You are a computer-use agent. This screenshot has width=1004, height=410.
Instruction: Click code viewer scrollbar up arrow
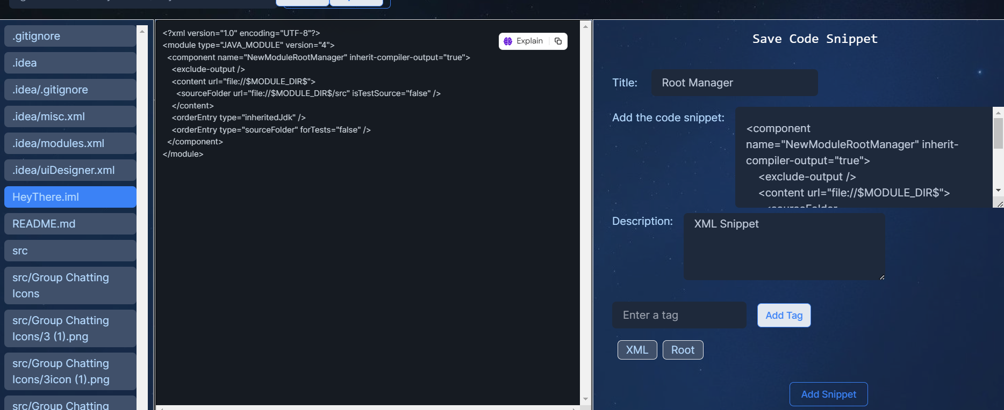585,26
